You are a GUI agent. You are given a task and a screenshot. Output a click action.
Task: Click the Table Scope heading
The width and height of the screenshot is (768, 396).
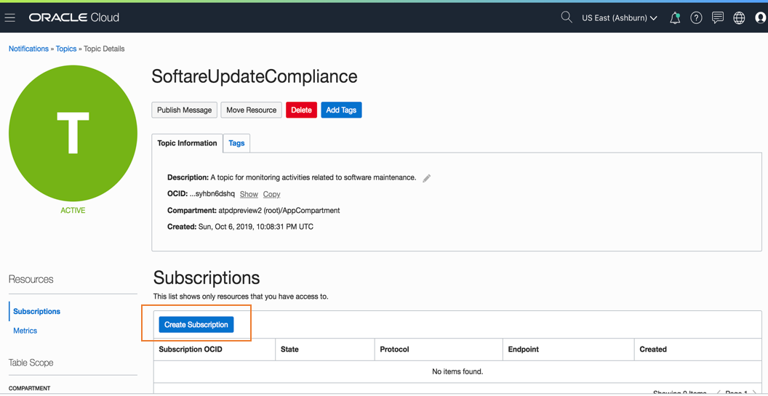[31, 363]
